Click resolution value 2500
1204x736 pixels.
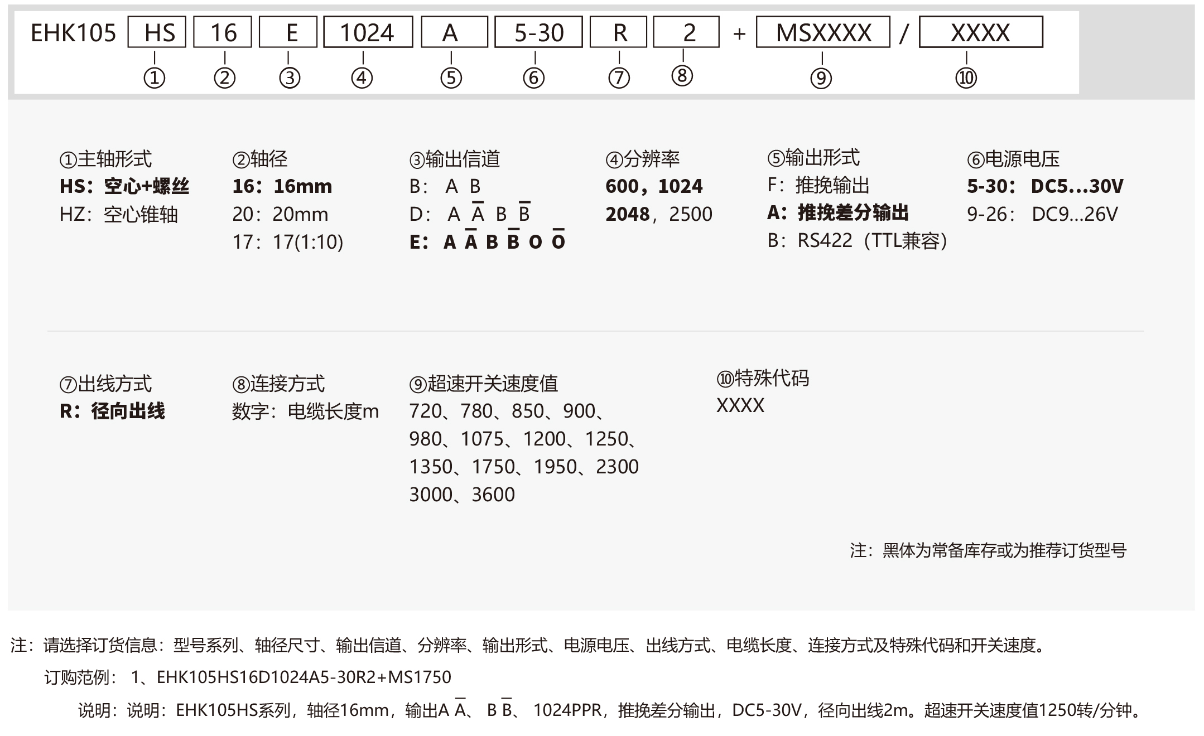691,214
